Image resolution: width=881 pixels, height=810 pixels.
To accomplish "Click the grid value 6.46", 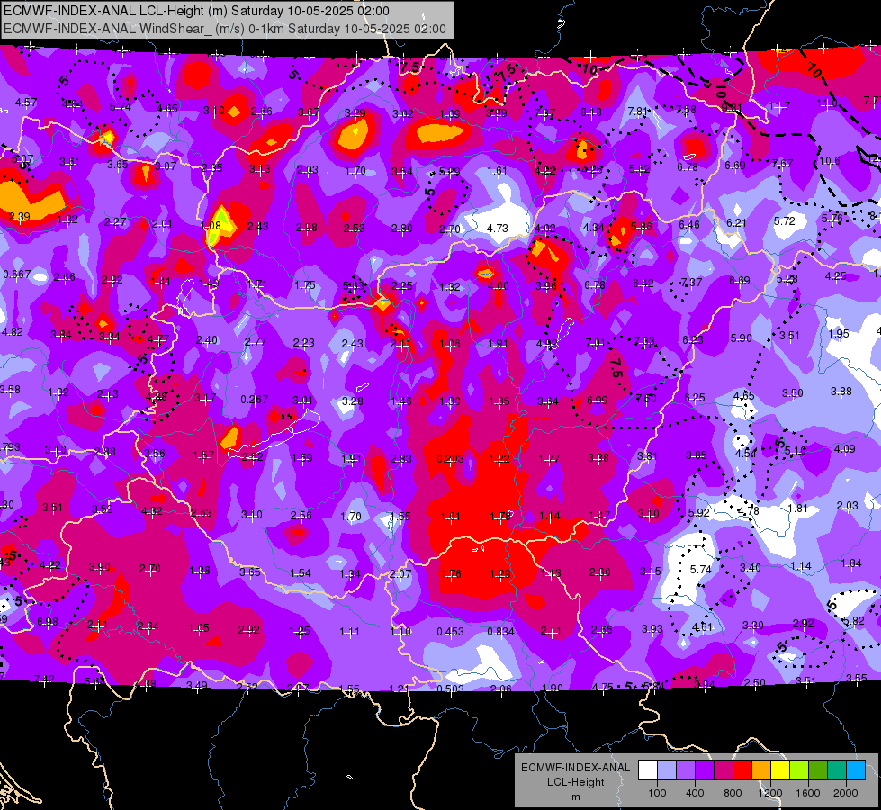I will tap(688, 225).
